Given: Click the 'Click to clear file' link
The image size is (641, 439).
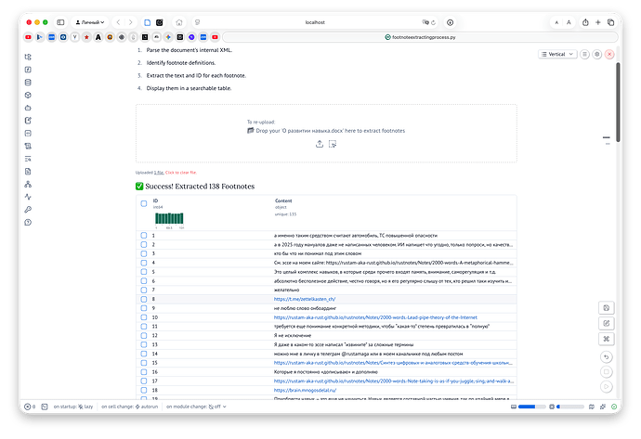Looking at the screenshot, I should tap(187, 172).
